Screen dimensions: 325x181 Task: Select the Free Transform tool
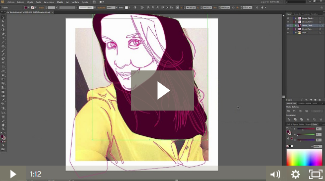pyautogui.click(x=3, y=79)
